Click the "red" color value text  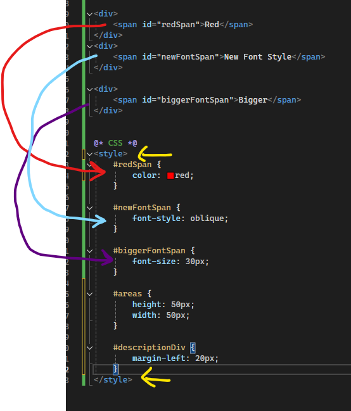coord(182,175)
